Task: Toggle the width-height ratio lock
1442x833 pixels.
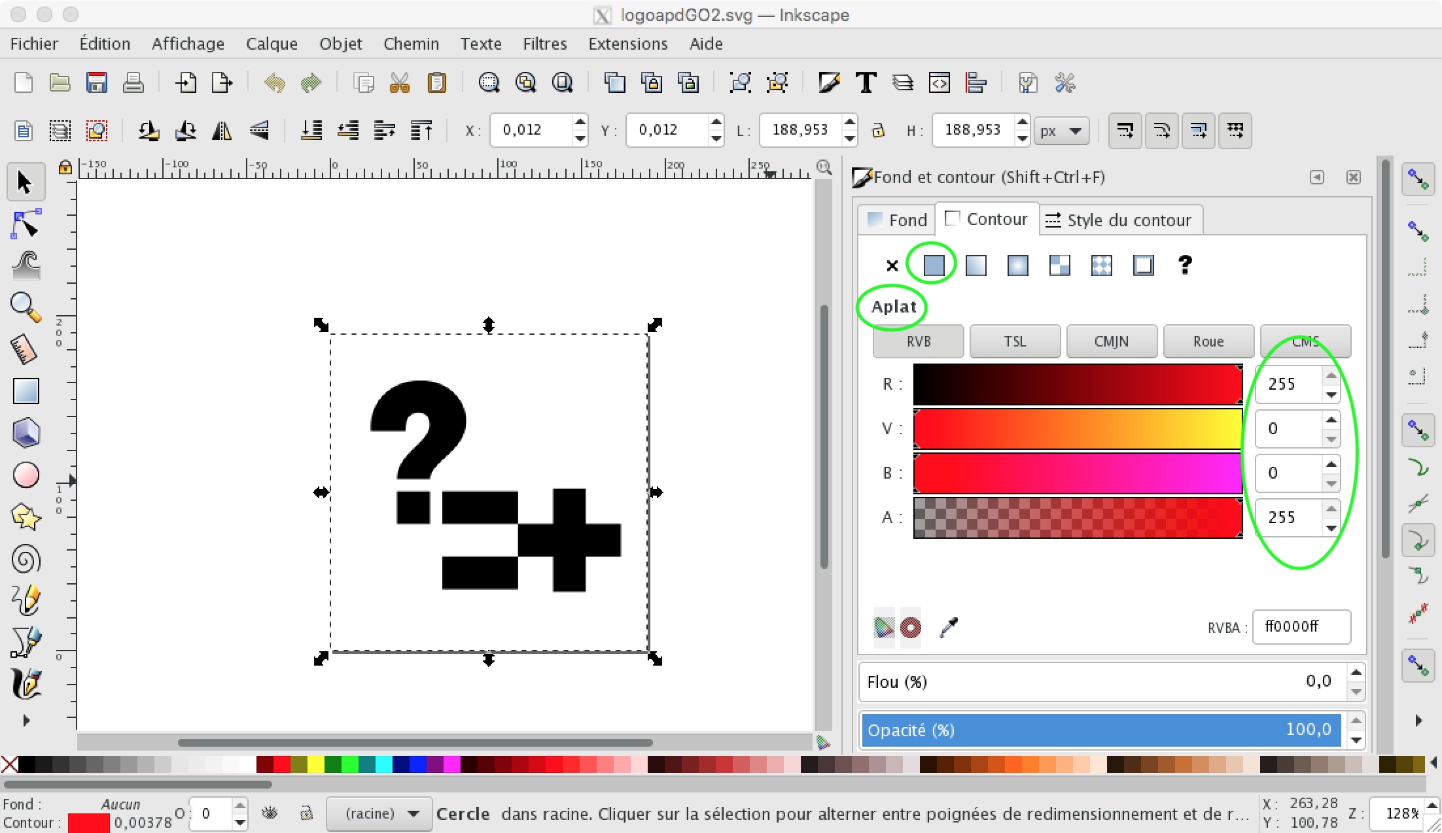Action: pyautogui.click(x=878, y=130)
